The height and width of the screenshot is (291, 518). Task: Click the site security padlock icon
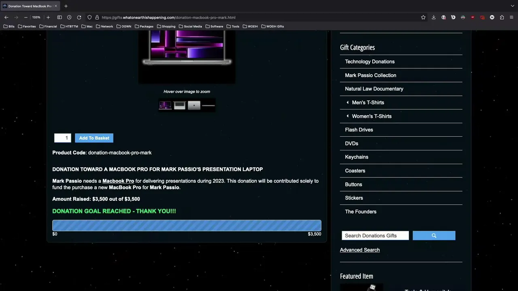97,17
